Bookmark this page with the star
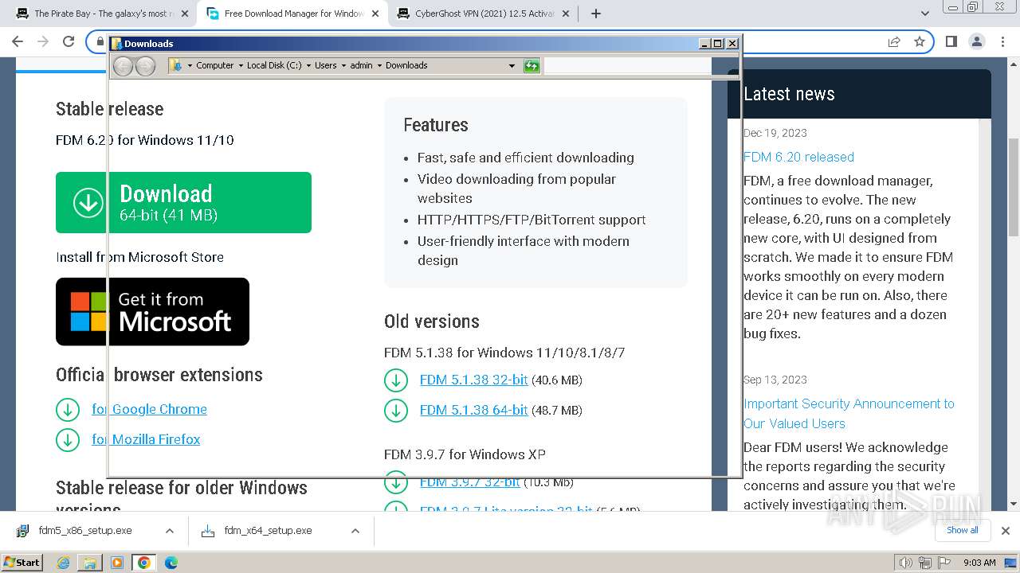Viewport: 1020px width, 573px height. pyautogui.click(x=920, y=41)
